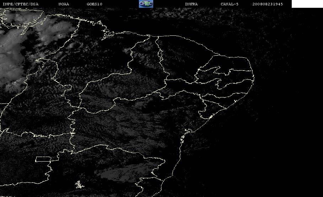Viewport: 323px width, 197px height.
Task: Select the CANAL-5 channel label
Action: coord(230,4)
